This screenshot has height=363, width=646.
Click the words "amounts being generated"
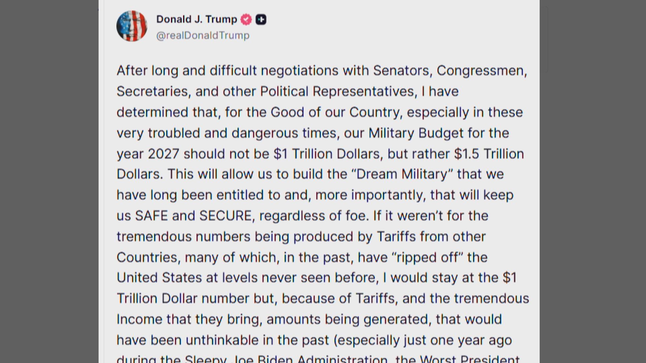pos(349,319)
